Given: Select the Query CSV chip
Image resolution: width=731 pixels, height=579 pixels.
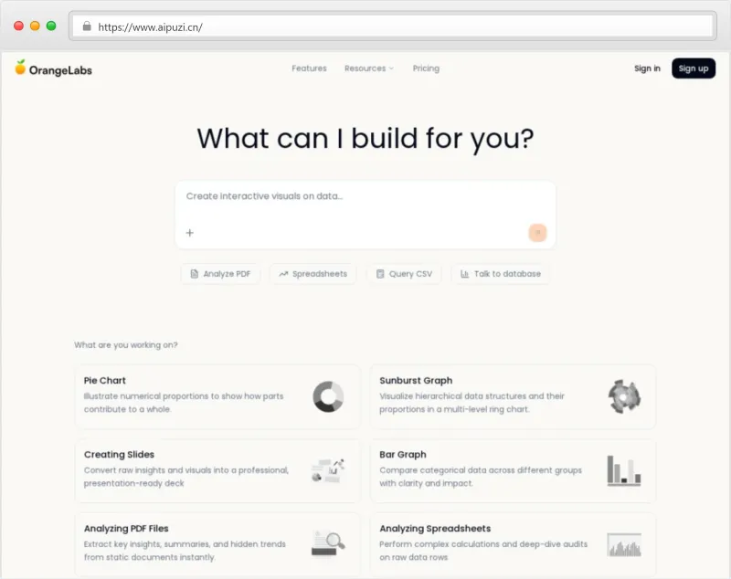Looking at the screenshot, I should [x=404, y=274].
